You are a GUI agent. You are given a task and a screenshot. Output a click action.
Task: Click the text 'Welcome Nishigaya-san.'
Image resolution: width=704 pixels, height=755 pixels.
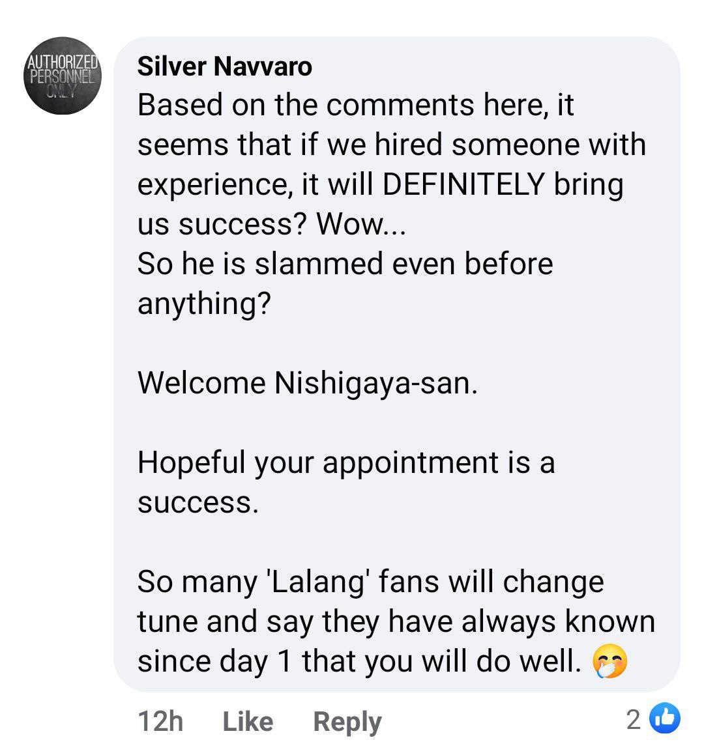[308, 383]
